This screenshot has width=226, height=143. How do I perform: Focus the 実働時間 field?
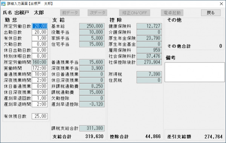click(40, 68)
